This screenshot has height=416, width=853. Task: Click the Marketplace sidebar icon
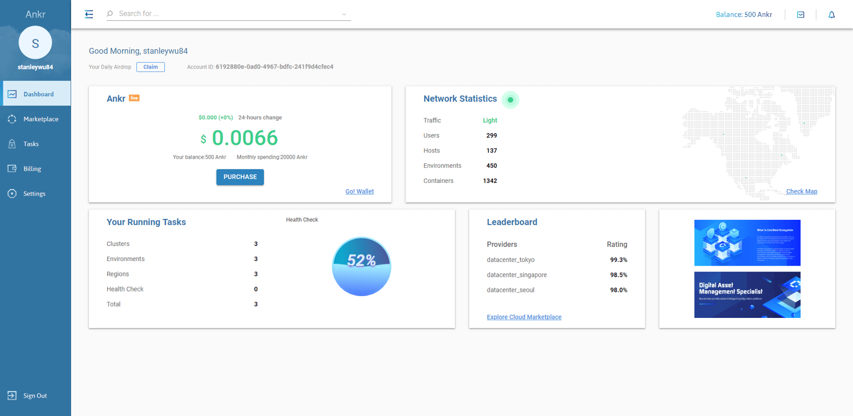12,119
